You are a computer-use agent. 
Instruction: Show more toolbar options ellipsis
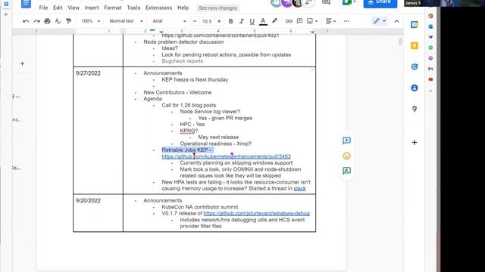coord(346,21)
